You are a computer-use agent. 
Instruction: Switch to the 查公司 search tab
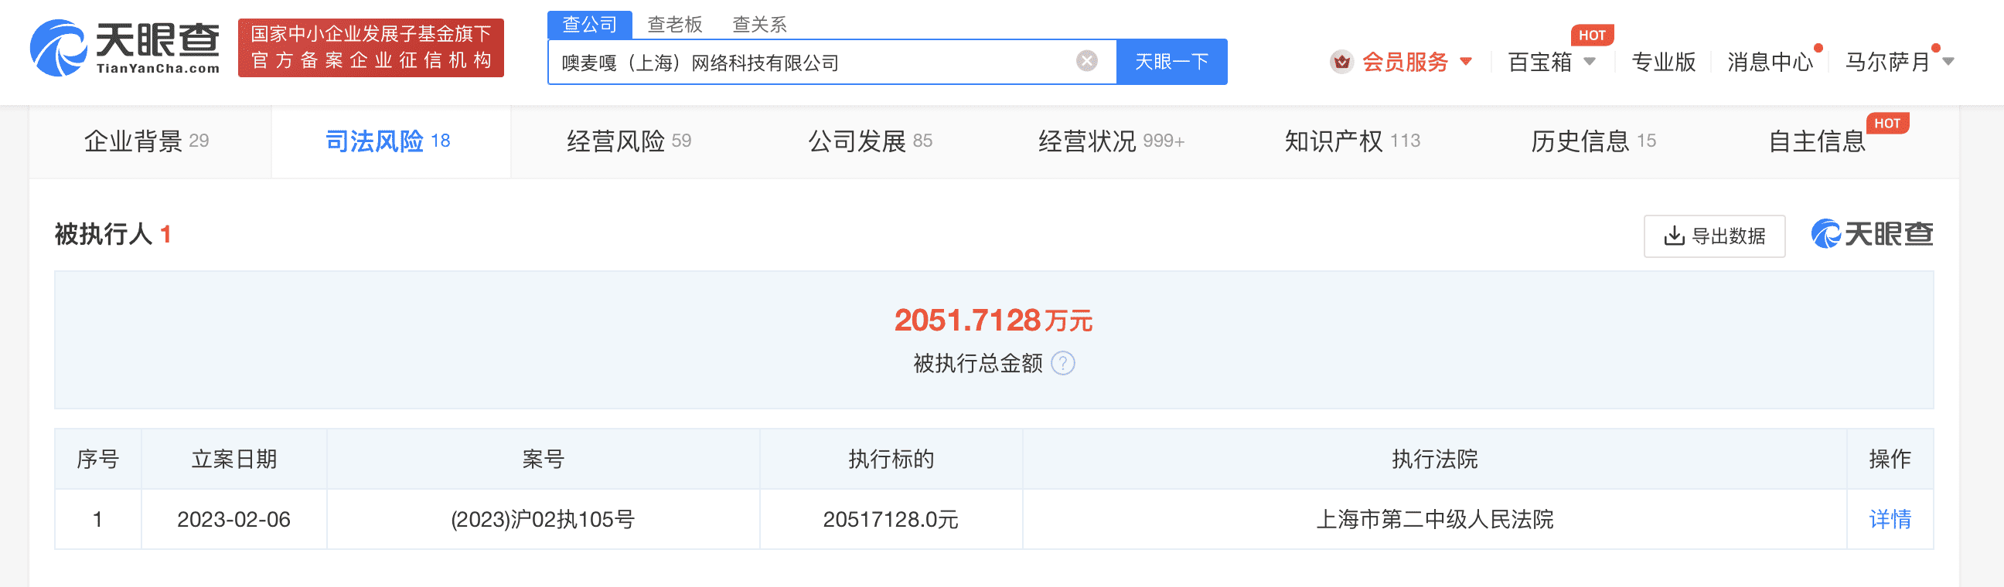589,24
